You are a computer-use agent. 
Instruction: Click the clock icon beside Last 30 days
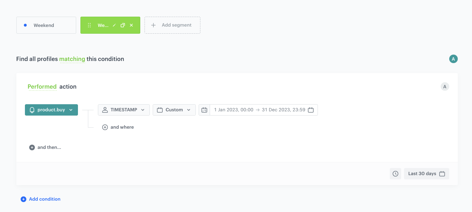[395, 174]
